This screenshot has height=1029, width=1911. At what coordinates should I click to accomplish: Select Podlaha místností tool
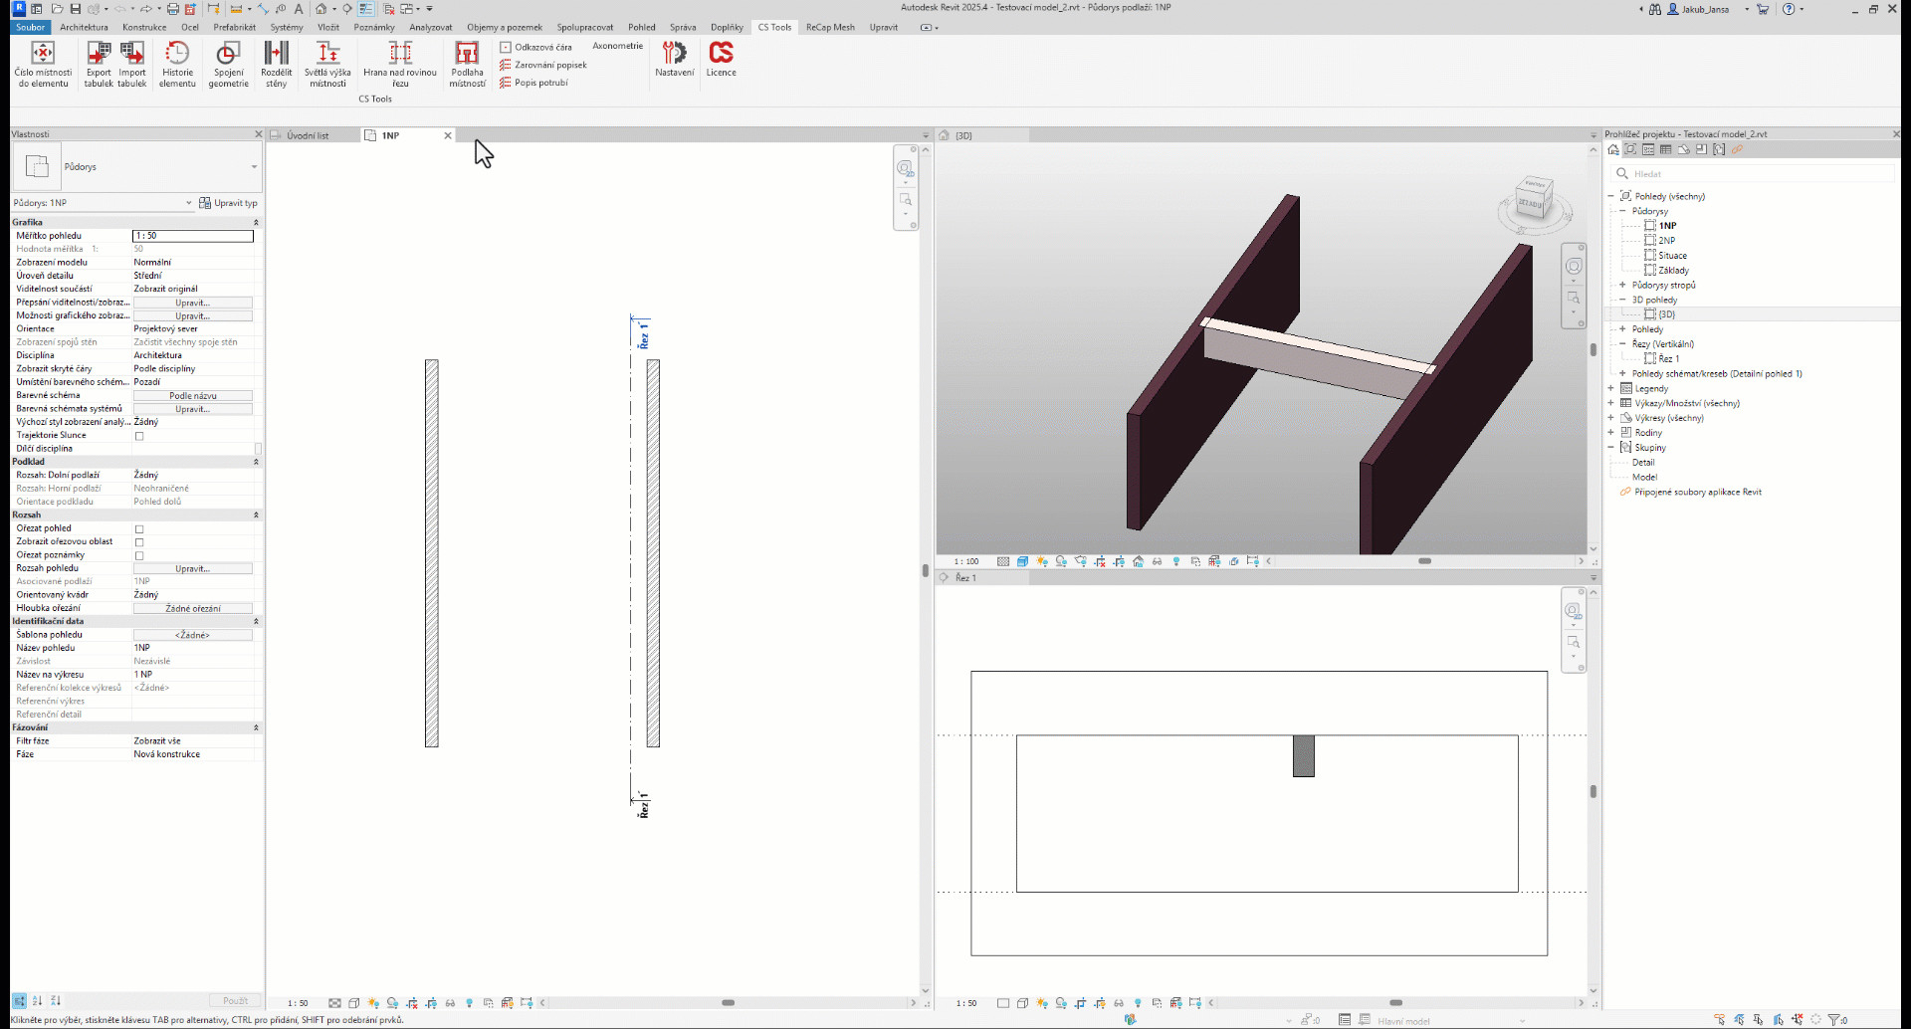pos(467,65)
